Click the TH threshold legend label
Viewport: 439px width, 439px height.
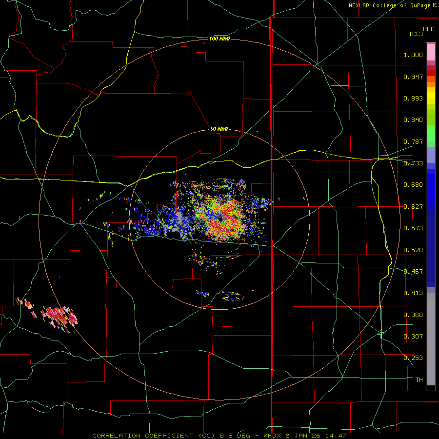419,380
